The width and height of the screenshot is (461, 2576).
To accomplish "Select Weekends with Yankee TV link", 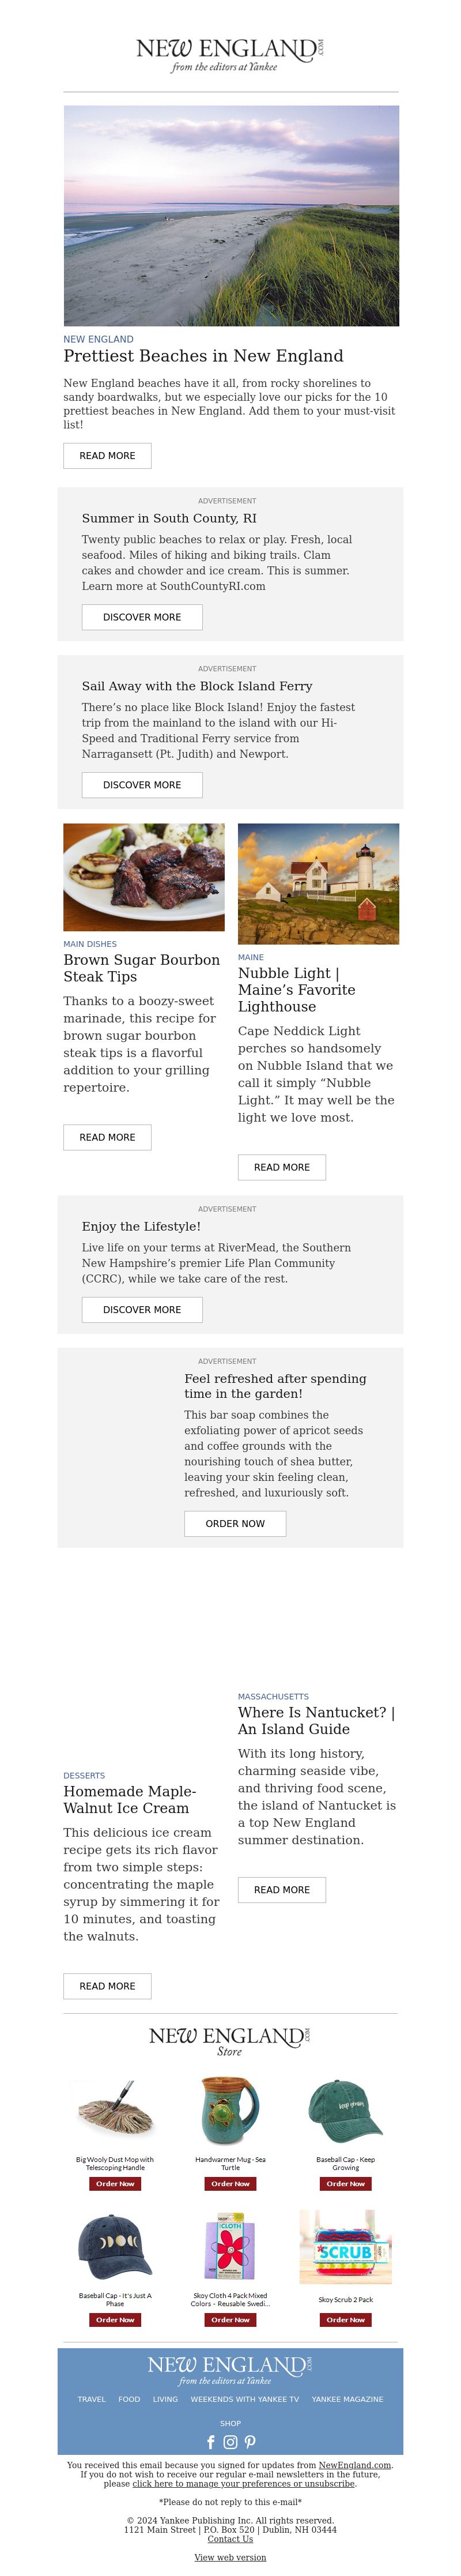I will point(245,2399).
